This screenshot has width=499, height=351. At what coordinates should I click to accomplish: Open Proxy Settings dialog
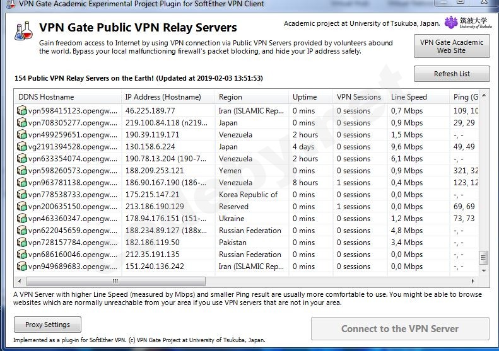coord(47,325)
